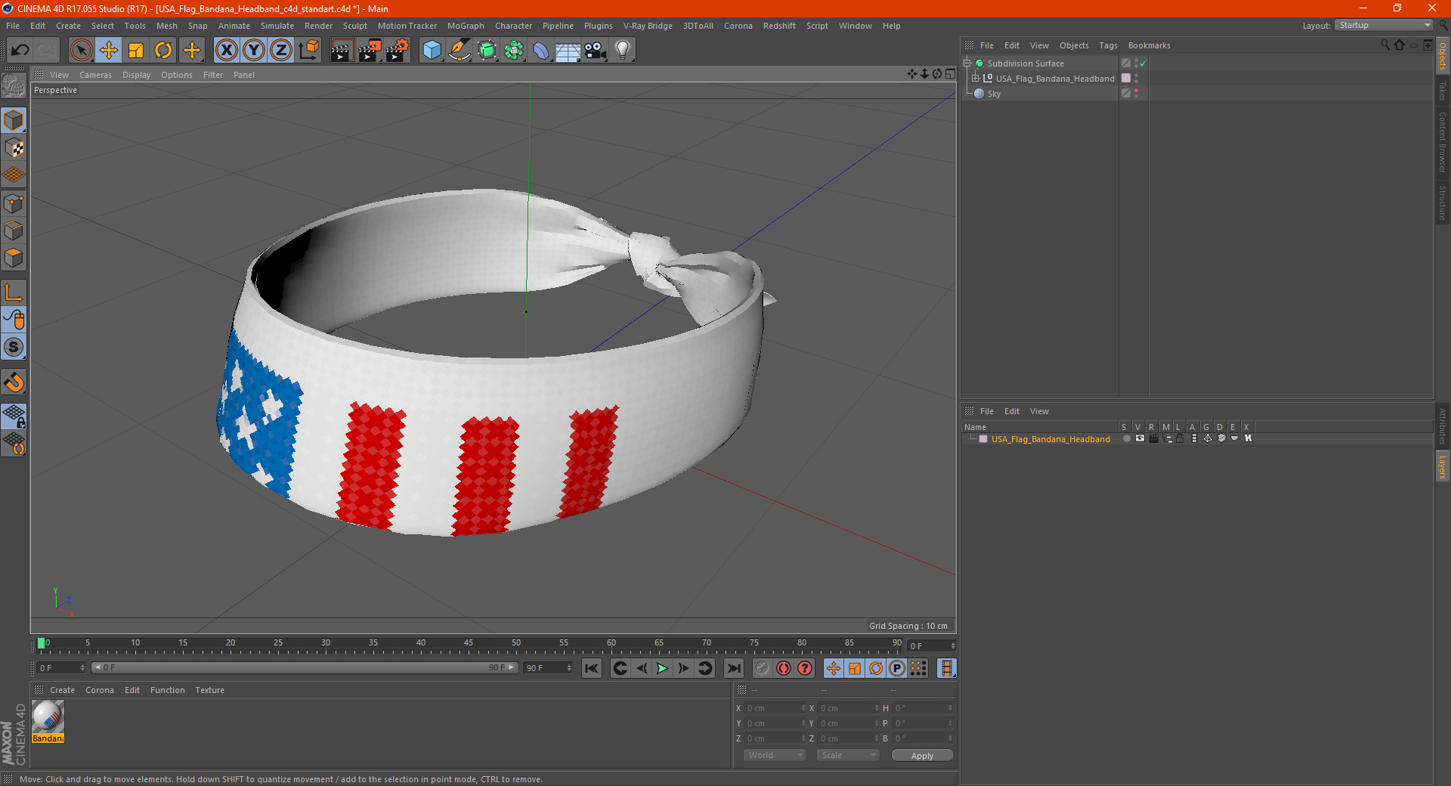The image size is (1451, 786).
Task: Open the MoGraph menu
Action: tap(466, 26)
